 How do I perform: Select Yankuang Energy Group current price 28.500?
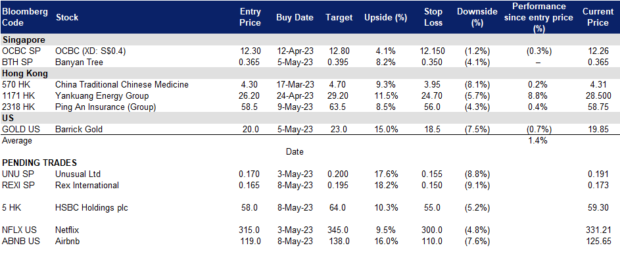coord(598,95)
